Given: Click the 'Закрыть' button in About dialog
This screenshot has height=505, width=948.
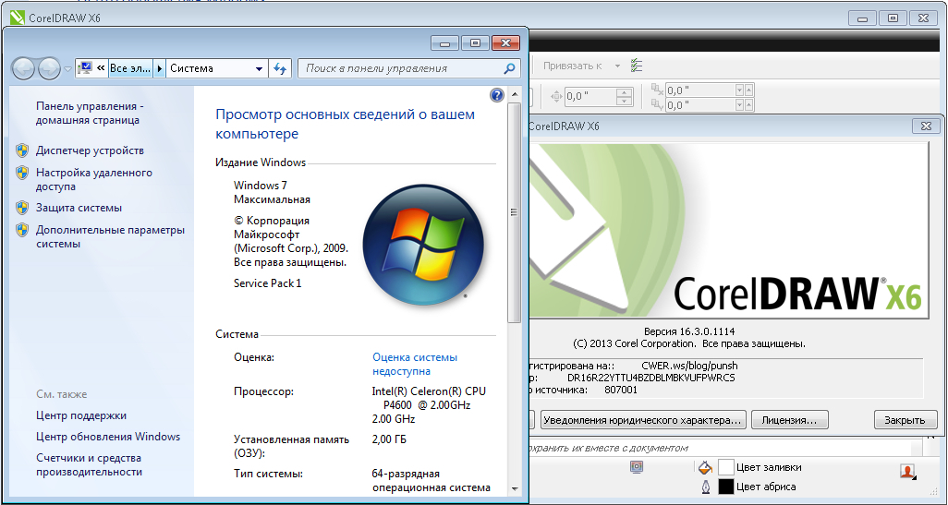Looking at the screenshot, I should click(x=905, y=420).
